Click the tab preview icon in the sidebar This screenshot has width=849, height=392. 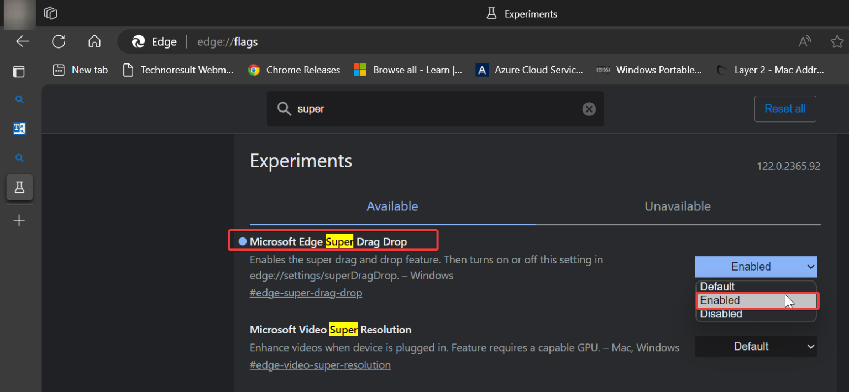pyautogui.click(x=19, y=71)
